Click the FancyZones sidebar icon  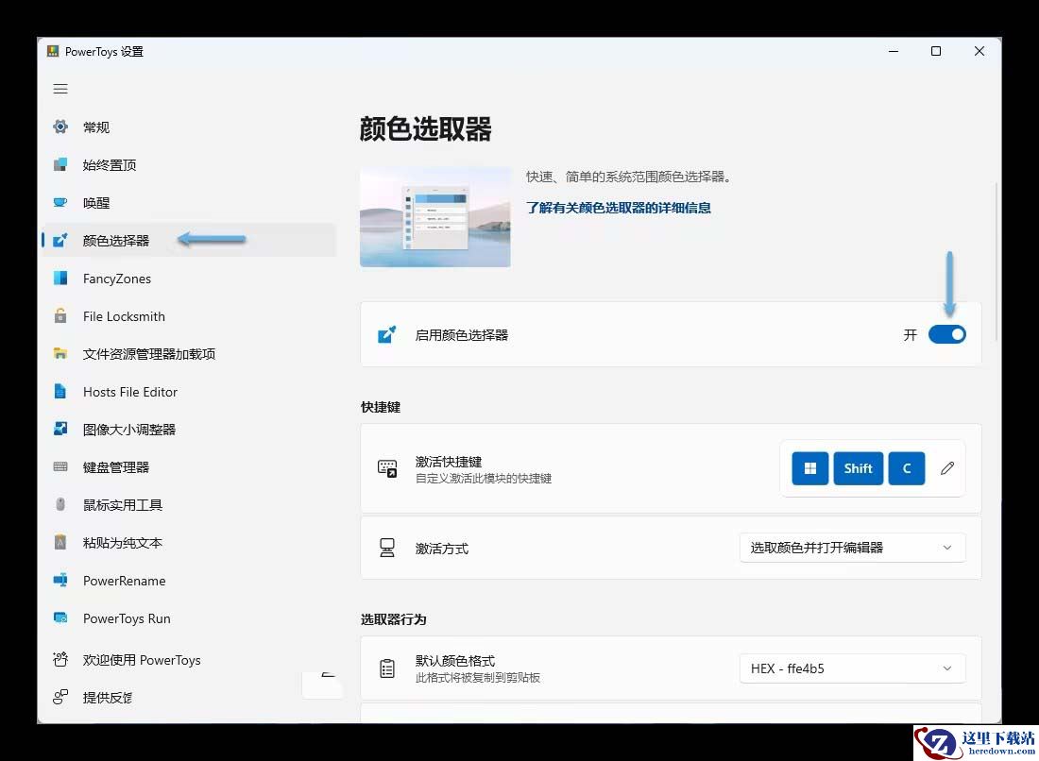(x=60, y=278)
